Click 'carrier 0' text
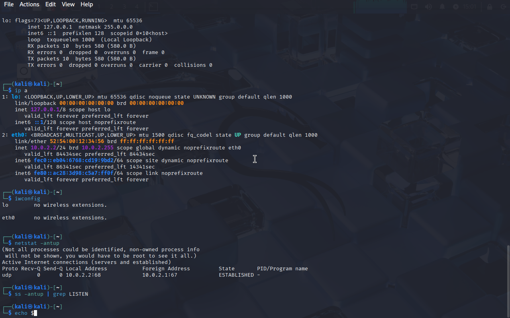The width and height of the screenshot is (510, 318). click(x=153, y=65)
